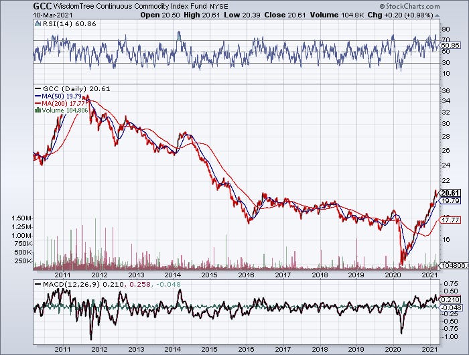Click the MA(50) 19.79 legend entry
Image resolution: width=469 pixels, height=355 pixels.
pos(62,96)
